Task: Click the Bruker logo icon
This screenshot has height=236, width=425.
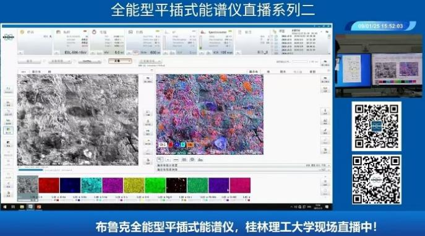Action: point(8,37)
